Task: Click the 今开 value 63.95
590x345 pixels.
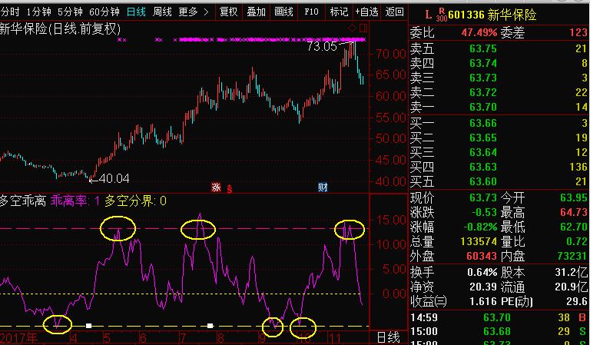Action: click(574, 197)
